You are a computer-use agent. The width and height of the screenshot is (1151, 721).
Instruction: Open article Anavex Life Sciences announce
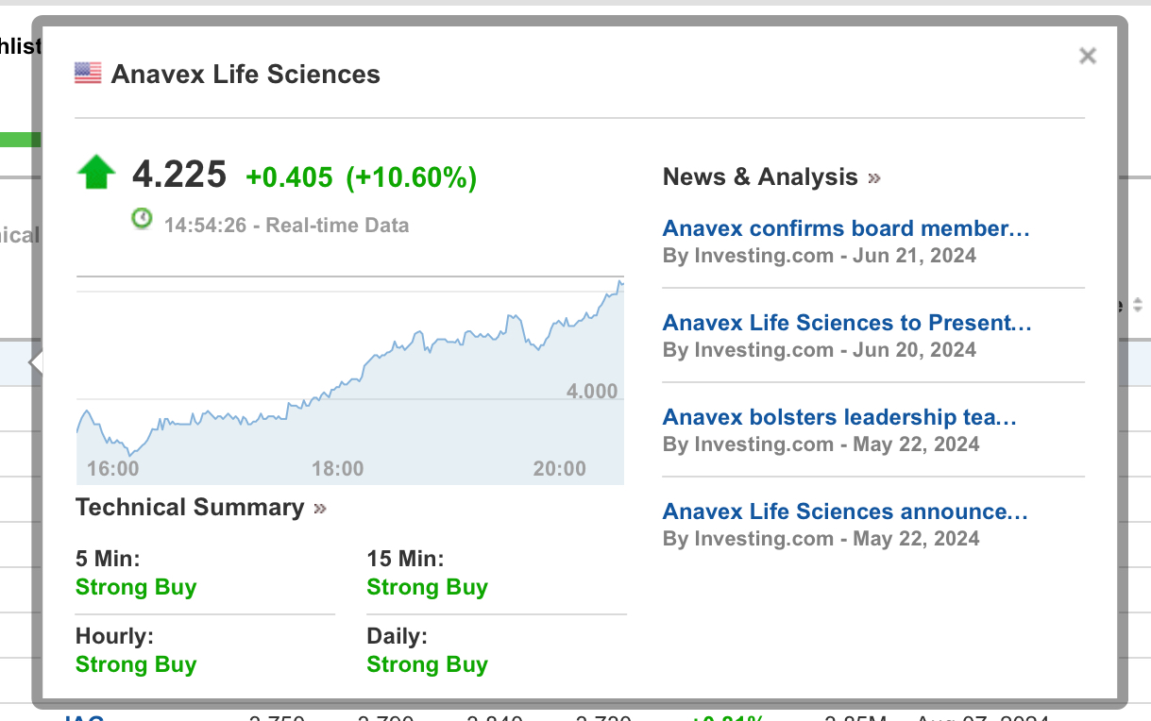coord(845,511)
